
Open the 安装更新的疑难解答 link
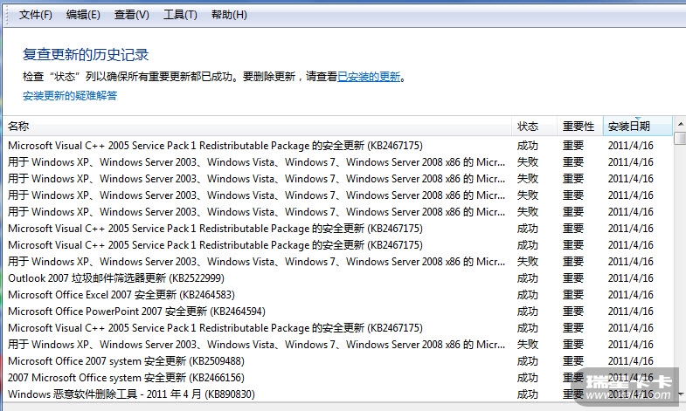coord(70,96)
